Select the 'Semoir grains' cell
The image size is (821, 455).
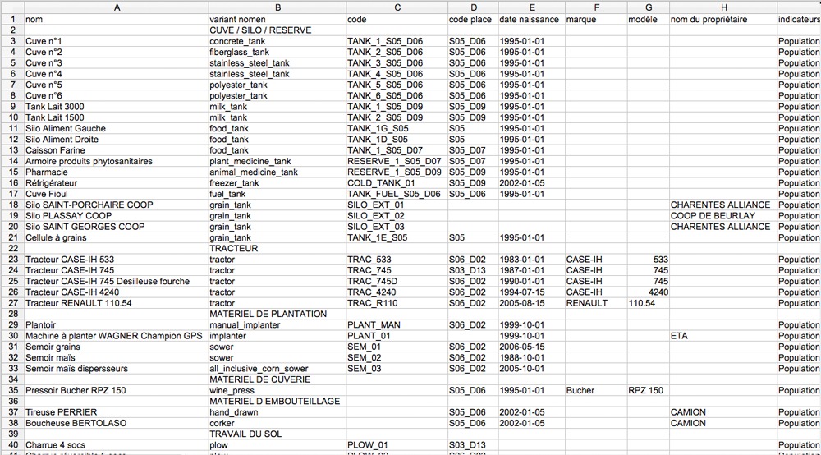(117, 347)
